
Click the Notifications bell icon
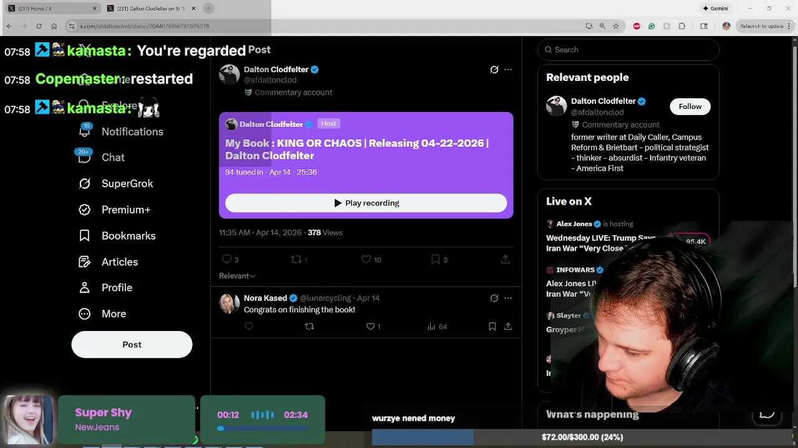[85, 131]
